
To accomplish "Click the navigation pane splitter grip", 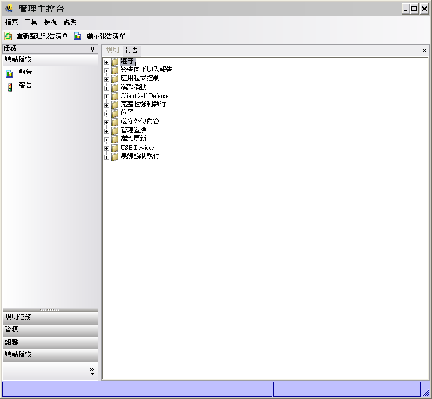I will 50,309.
